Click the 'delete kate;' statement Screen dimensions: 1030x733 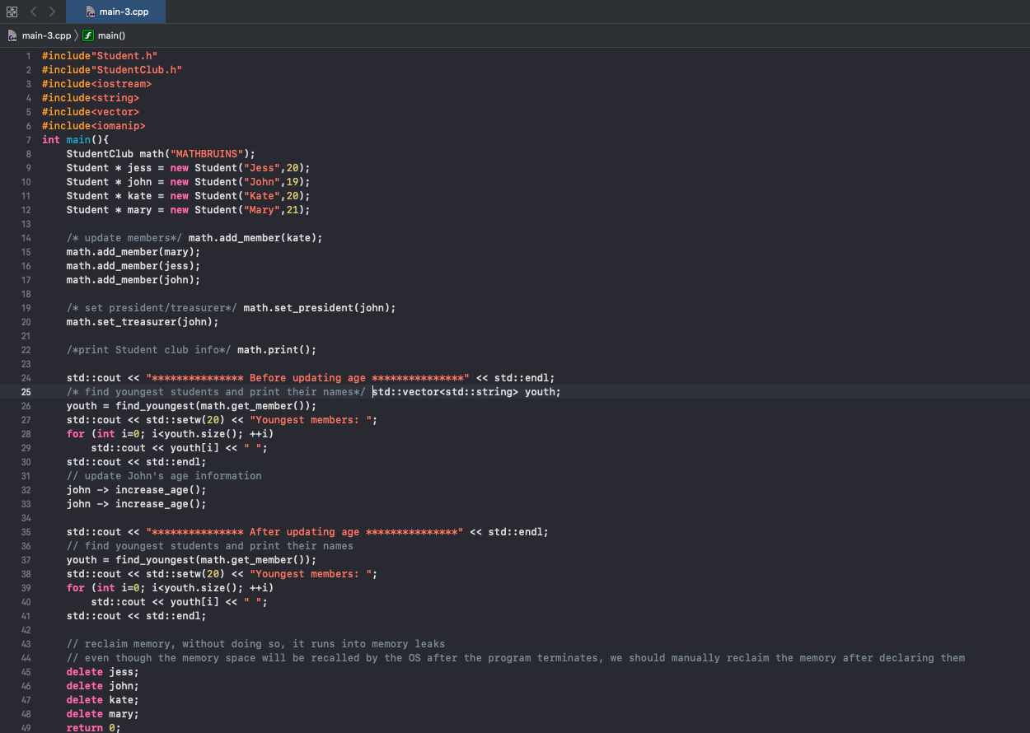pos(103,700)
